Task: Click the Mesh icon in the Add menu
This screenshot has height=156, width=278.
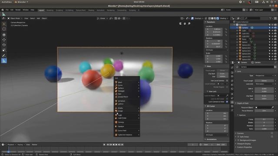Action: click(x=116, y=82)
